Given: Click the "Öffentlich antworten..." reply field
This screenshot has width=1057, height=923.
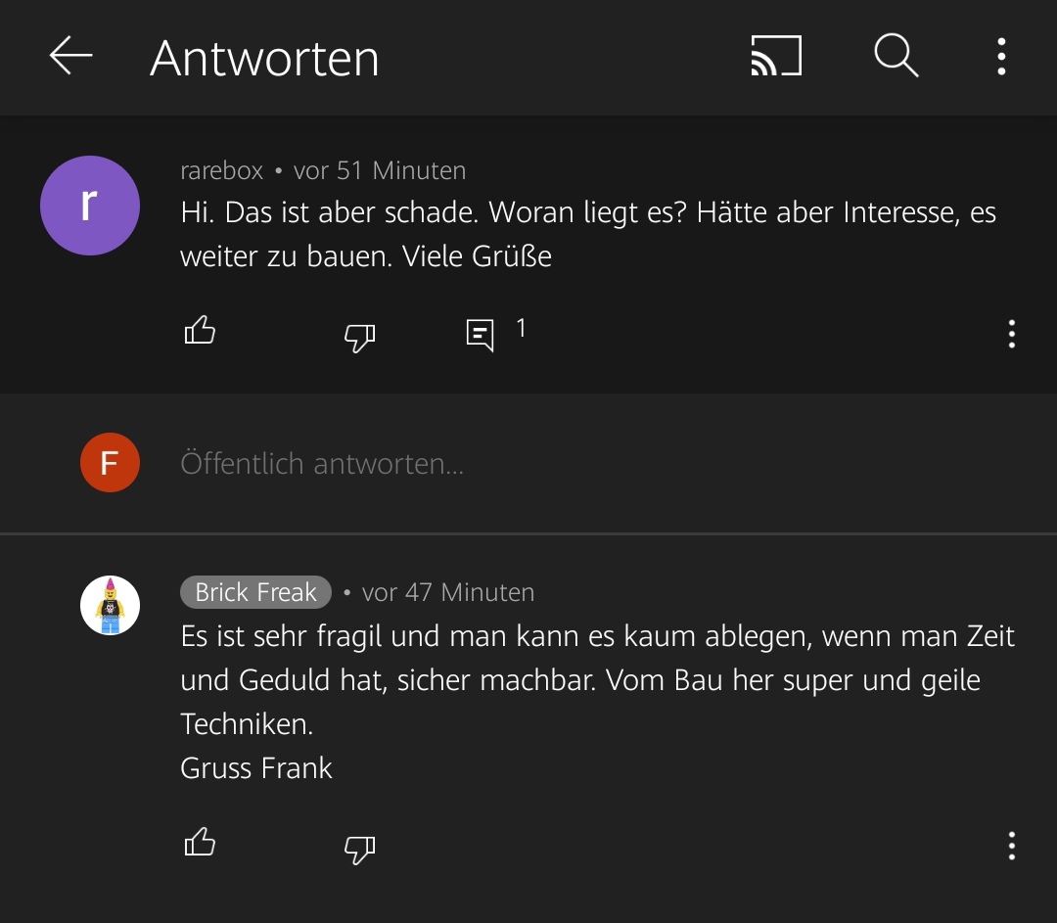Looking at the screenshot, I should click(x=323, y=463).
